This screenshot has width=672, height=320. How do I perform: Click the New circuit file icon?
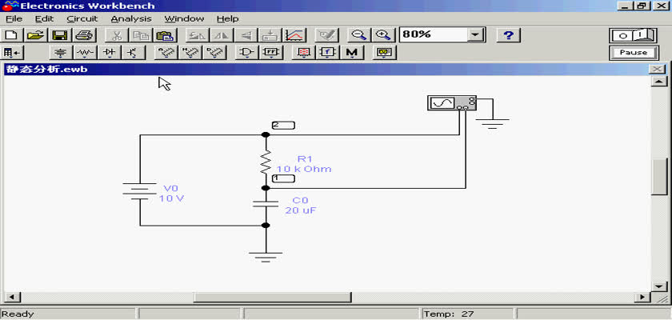[x=11, y=35]
